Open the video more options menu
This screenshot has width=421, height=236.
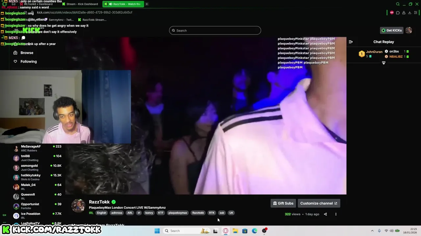[x=336, y=214]
